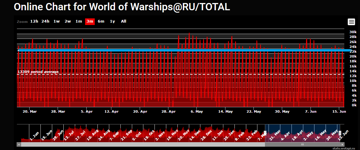Click the '5. Oct' label in the navigator

137,136
